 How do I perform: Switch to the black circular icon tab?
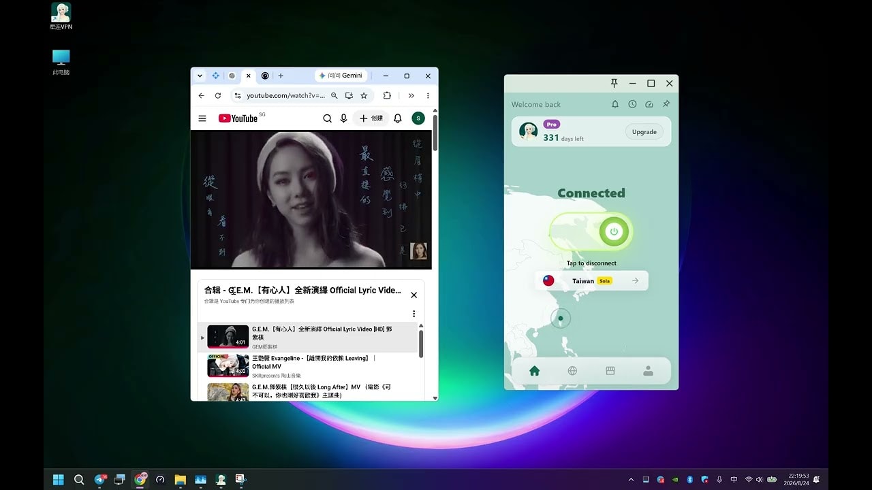265,76
